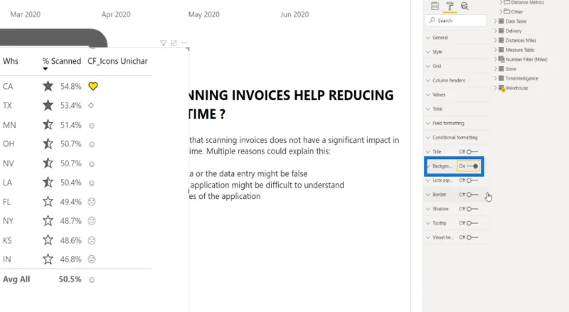The height and width of the screenshot is (312, 569).
Task: Click the Number Filter (Miles) table icon
Action: coord(501,59)
